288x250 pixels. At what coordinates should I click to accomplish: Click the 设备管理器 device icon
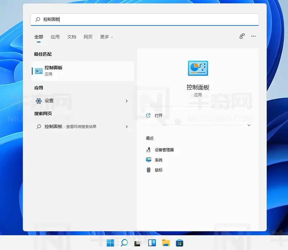(148, 150)
